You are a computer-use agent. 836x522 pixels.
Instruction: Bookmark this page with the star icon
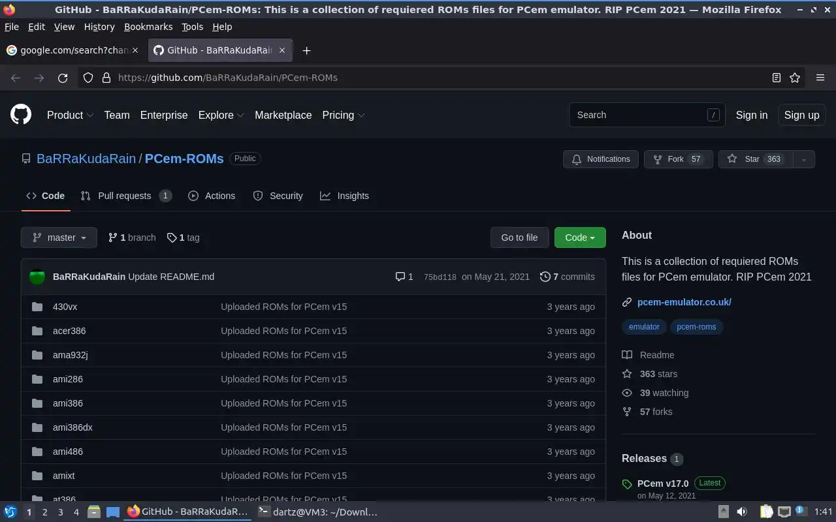(795, 78)
